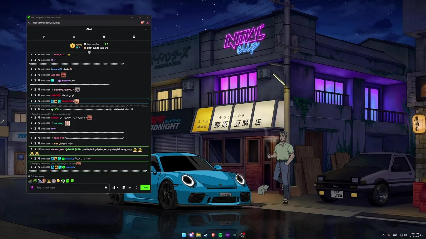Click the infinity points icon near Chat

116,188
